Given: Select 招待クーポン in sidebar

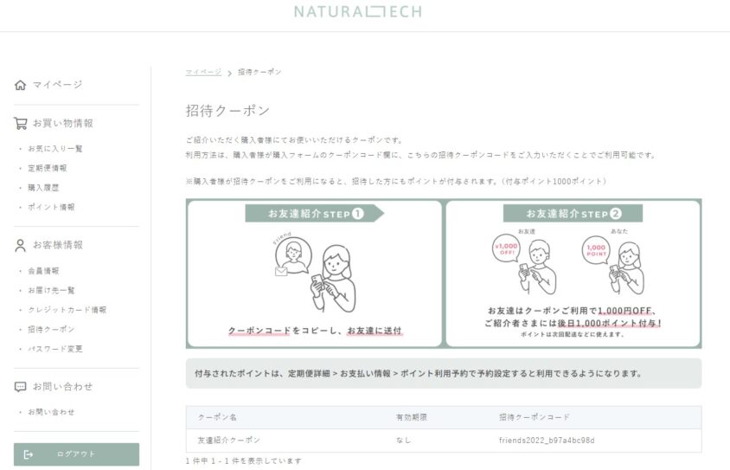Looking at the screenshot, I should point(51,329).
